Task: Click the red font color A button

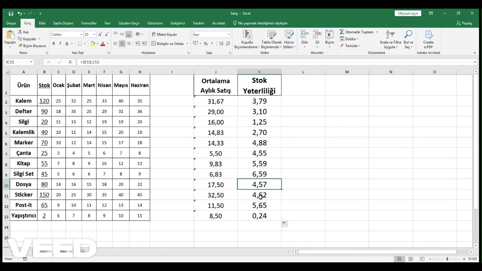Action: click(103, 44)
